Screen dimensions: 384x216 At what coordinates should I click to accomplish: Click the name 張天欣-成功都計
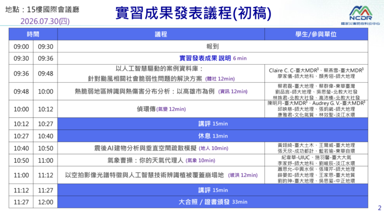[296, 151]
